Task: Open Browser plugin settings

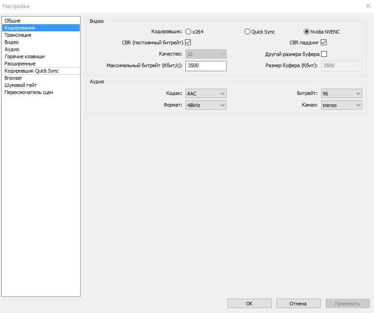Action: (x=41, y=78)
